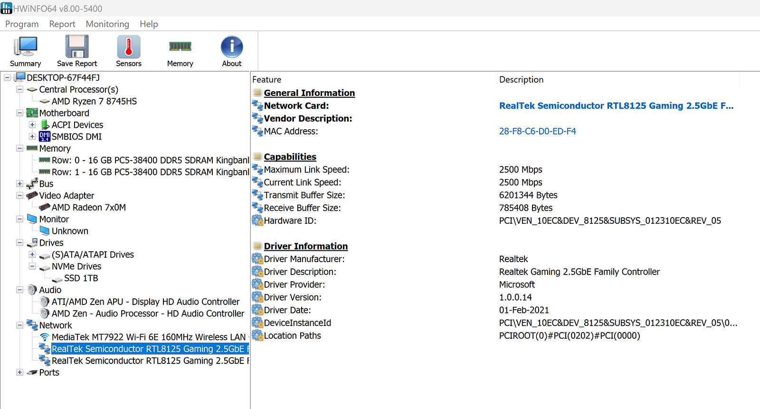Collapse the Network branch
Screen dimensions: 760x409
(x=19, y=325)
